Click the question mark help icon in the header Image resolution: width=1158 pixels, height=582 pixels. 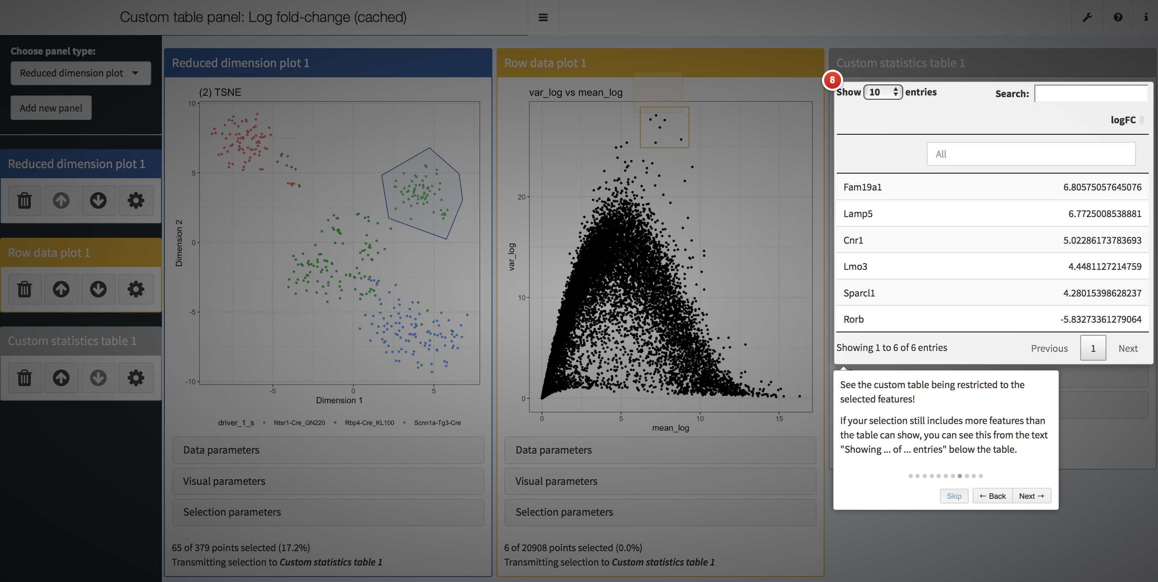coord(1118,17)
